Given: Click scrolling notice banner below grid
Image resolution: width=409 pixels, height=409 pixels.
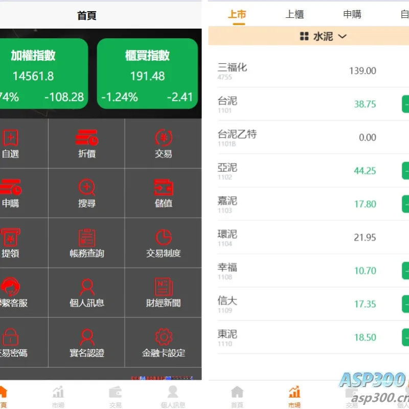Looking at the screenshot, I should (162, 378).
